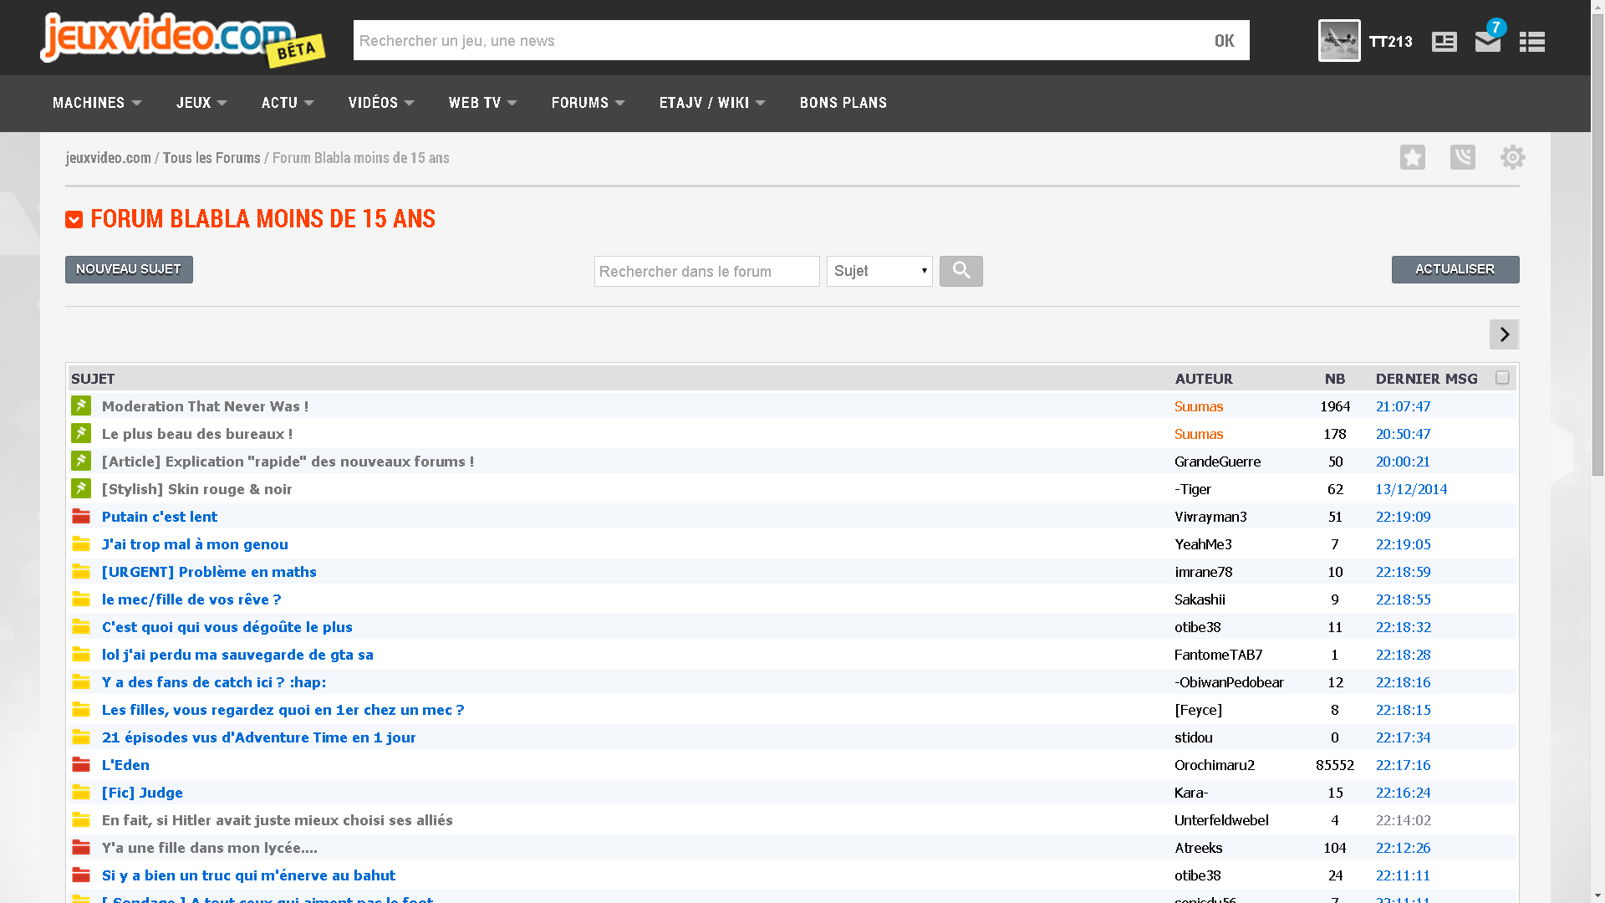
Task: Open topic "Putain c'est lent"
Action: pyautogui.click(x=160, y=517)
